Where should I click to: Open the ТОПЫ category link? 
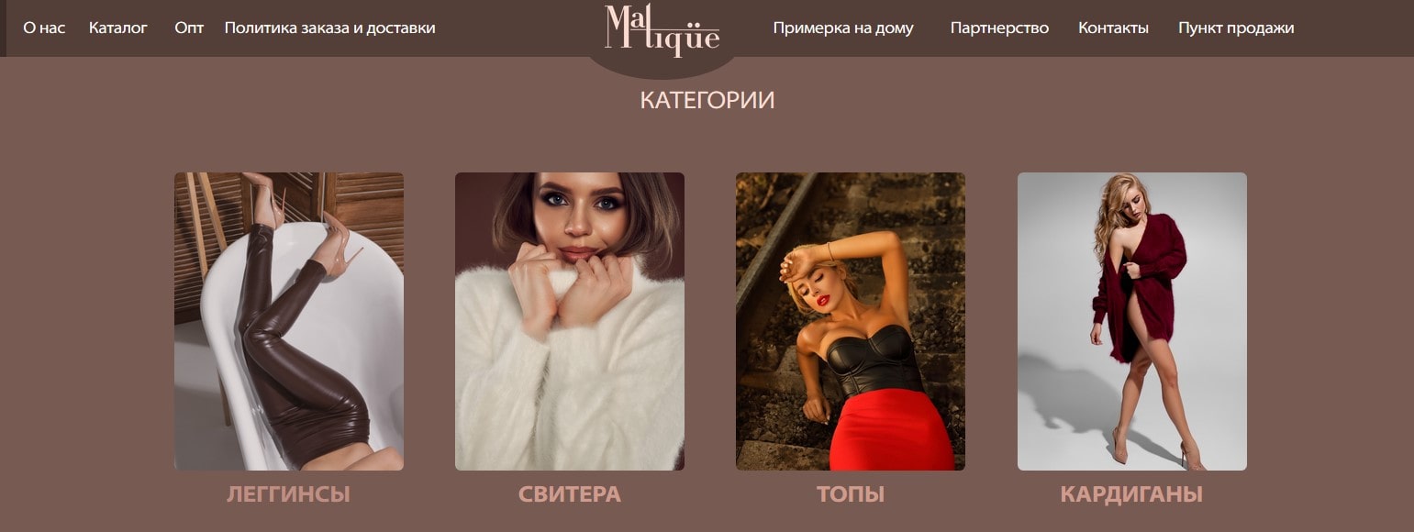click(x=851, y=494)
